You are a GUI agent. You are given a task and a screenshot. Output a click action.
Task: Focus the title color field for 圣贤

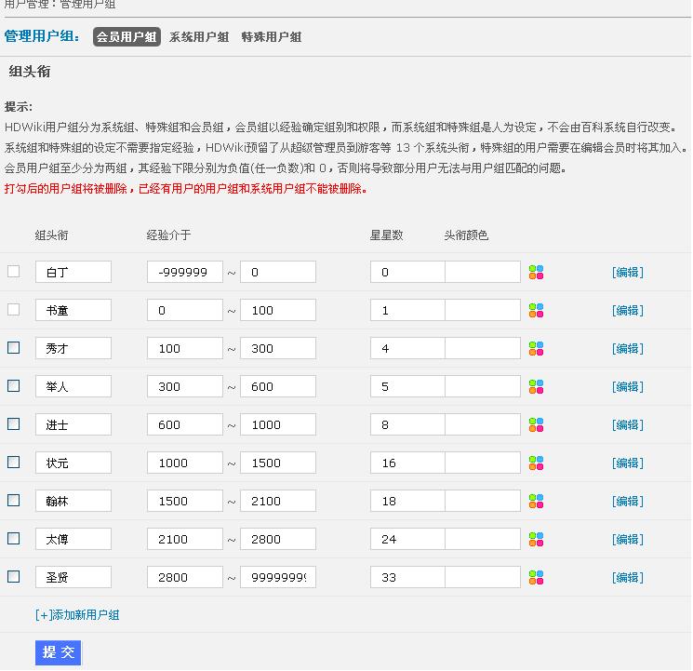pos(483,577)
